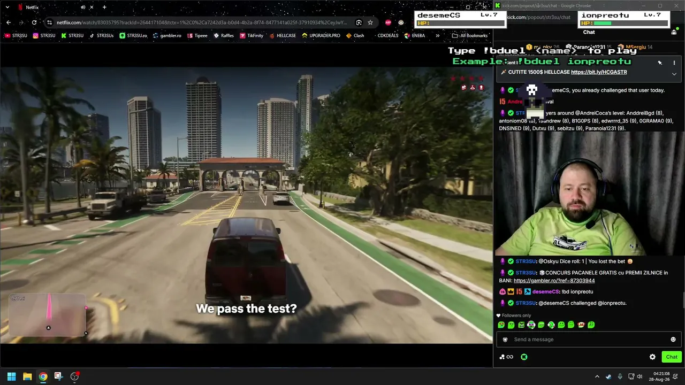Screen dimensions: 685x385
Task: Open the gambler.ro bookmark
Action: click(x=167, y=36)
